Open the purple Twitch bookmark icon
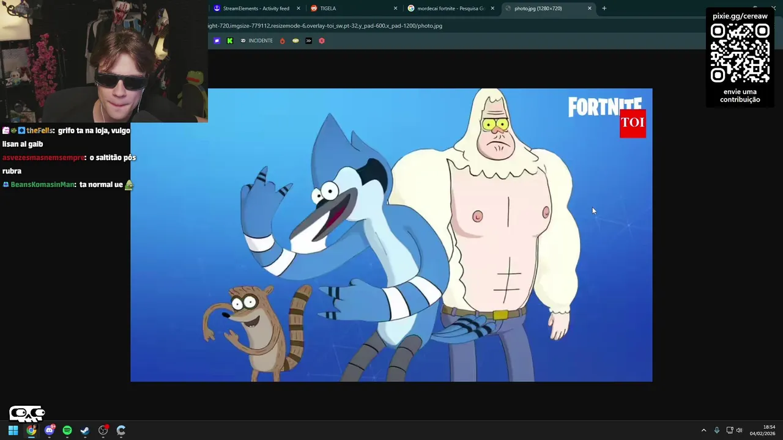This screenshot has width=783, height=440. (x=217, y=41)
